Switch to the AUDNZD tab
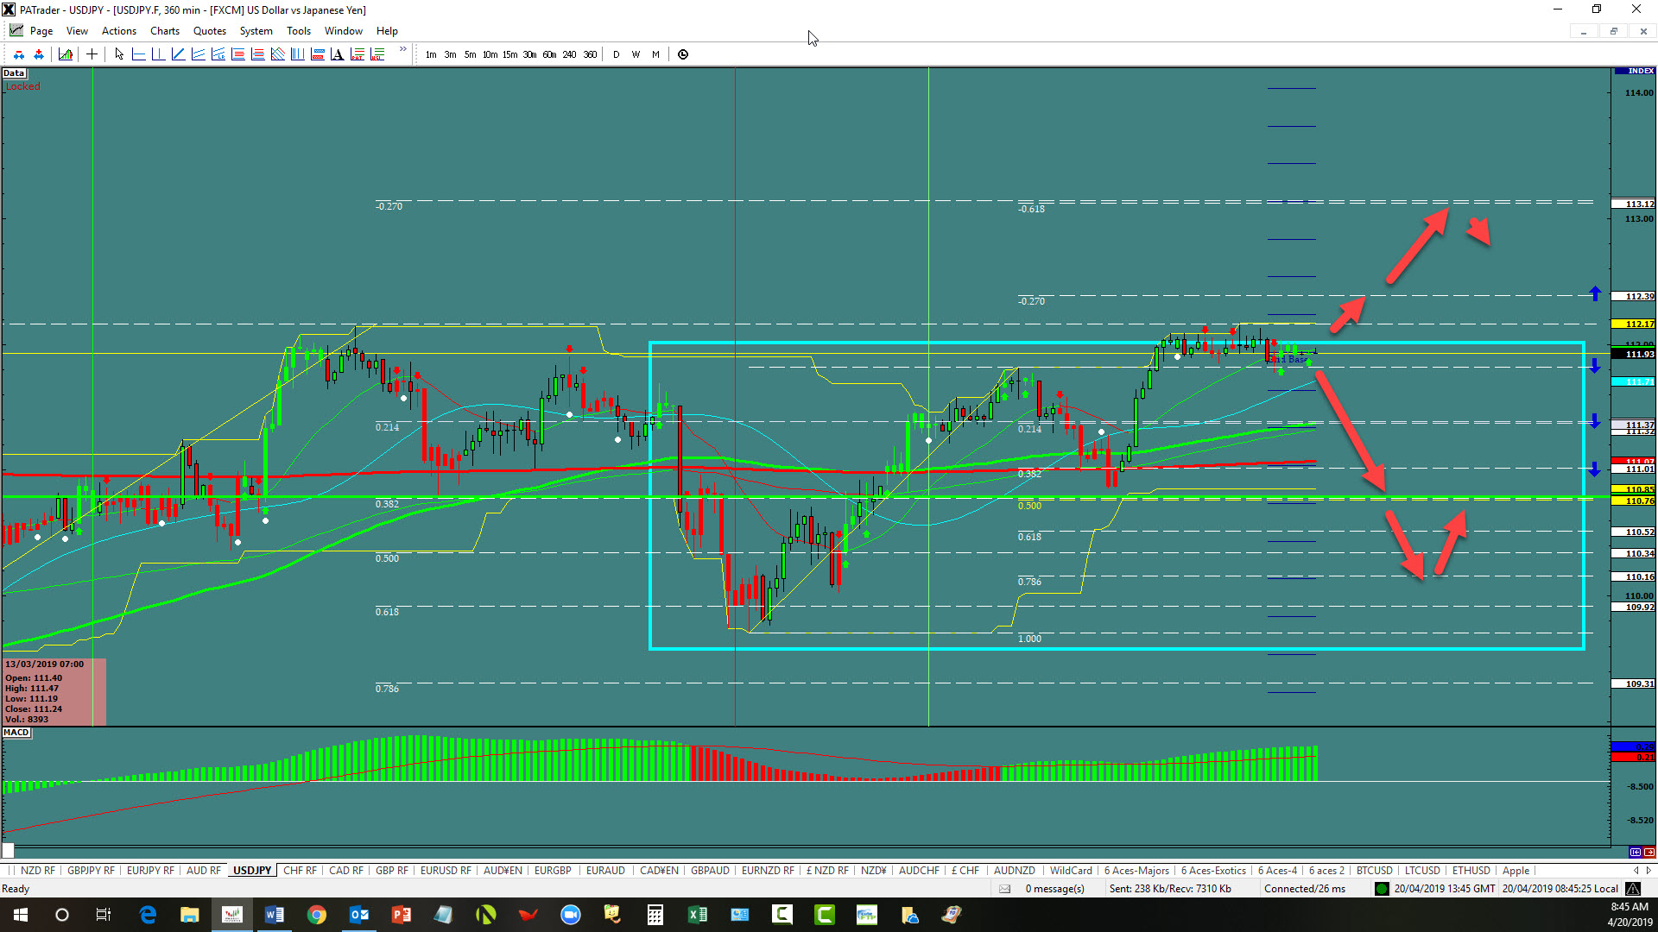Image resolution: width=1658 pixels, height=932 pixels. [1014, 871]
